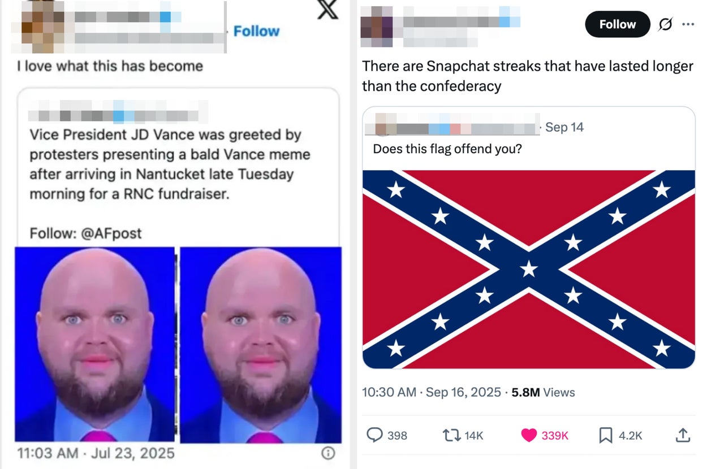
Task: Share the tweet with the upload arrow
Action: 683,435
